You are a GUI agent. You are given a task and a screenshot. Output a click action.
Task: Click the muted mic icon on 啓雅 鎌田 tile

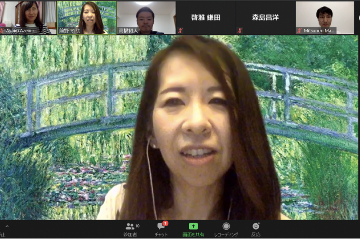[180, 30]
